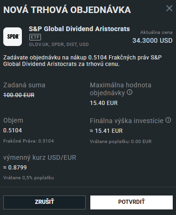Click the Objem value 0.5104

pyautogui.click(x=13, y=130)
